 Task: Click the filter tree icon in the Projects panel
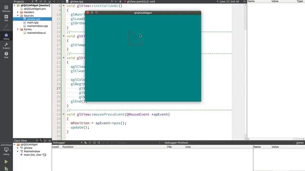click(x=36, y=1)
